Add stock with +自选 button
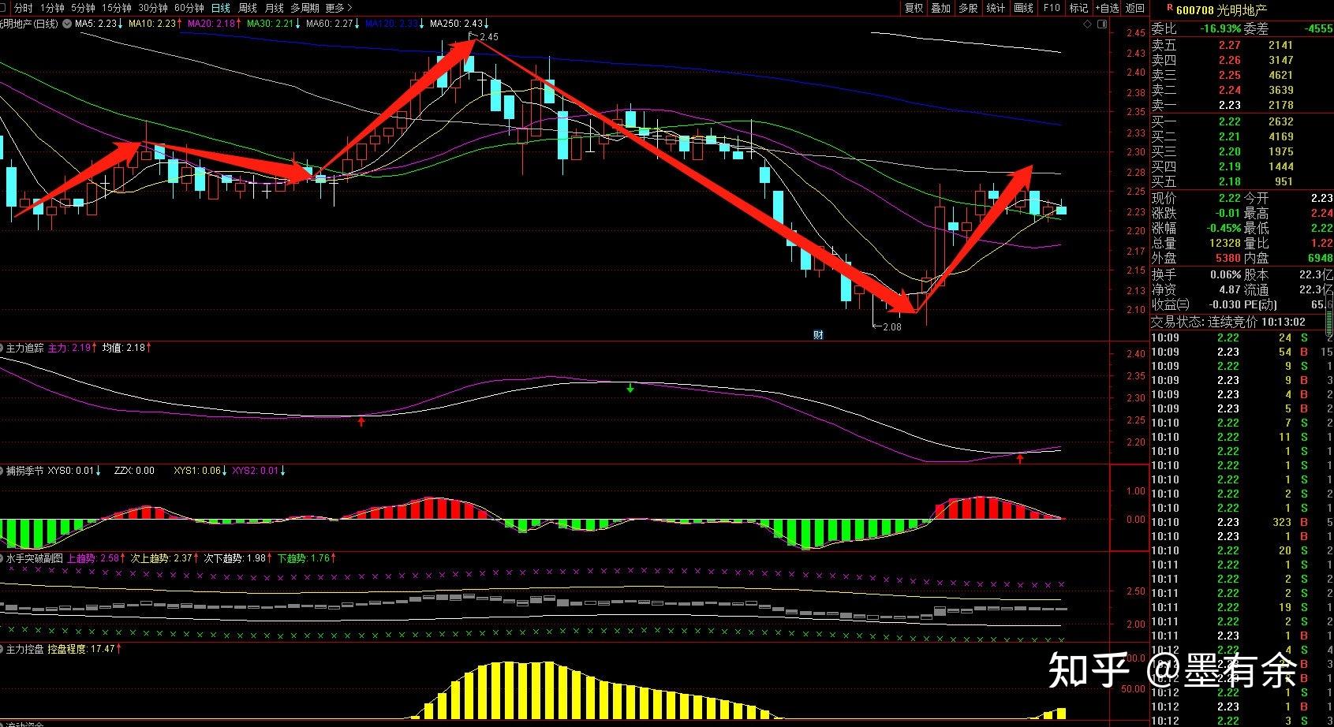The height and width of the screenshot is (727, 1334). (1108, 8)
